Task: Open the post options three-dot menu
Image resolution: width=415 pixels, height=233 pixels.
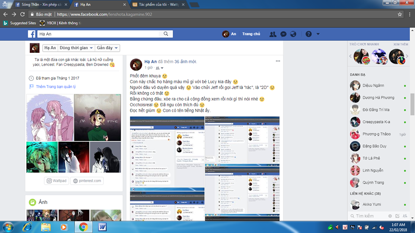Action: (278, 61)
